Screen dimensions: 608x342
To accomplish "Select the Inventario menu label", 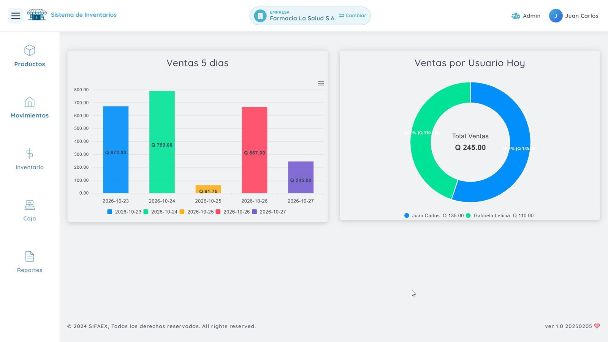I will click(x=30, y=167).
